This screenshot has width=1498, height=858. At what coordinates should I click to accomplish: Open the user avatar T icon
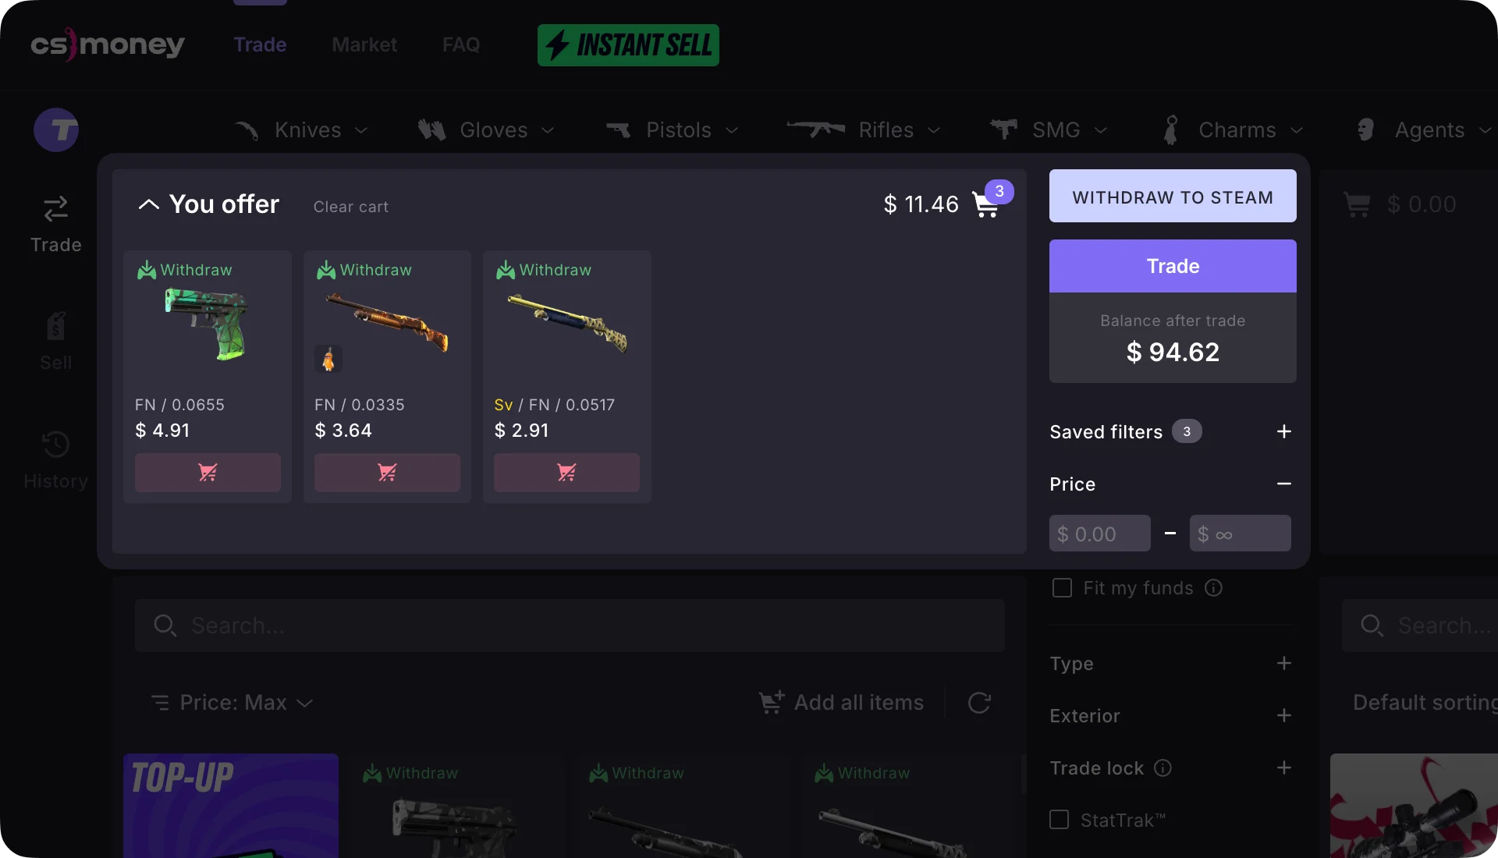click(56, 129)
